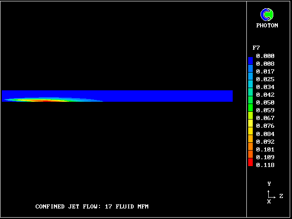292x219 pixels.
Task: Click the legend value 0.109
Action: 265,157
